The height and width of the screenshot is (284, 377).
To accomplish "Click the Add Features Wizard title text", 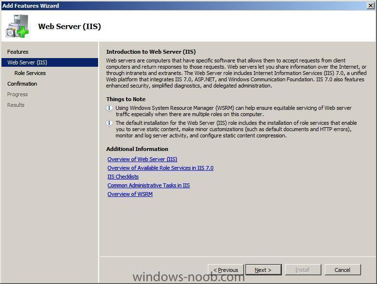I will click(30, 5).
